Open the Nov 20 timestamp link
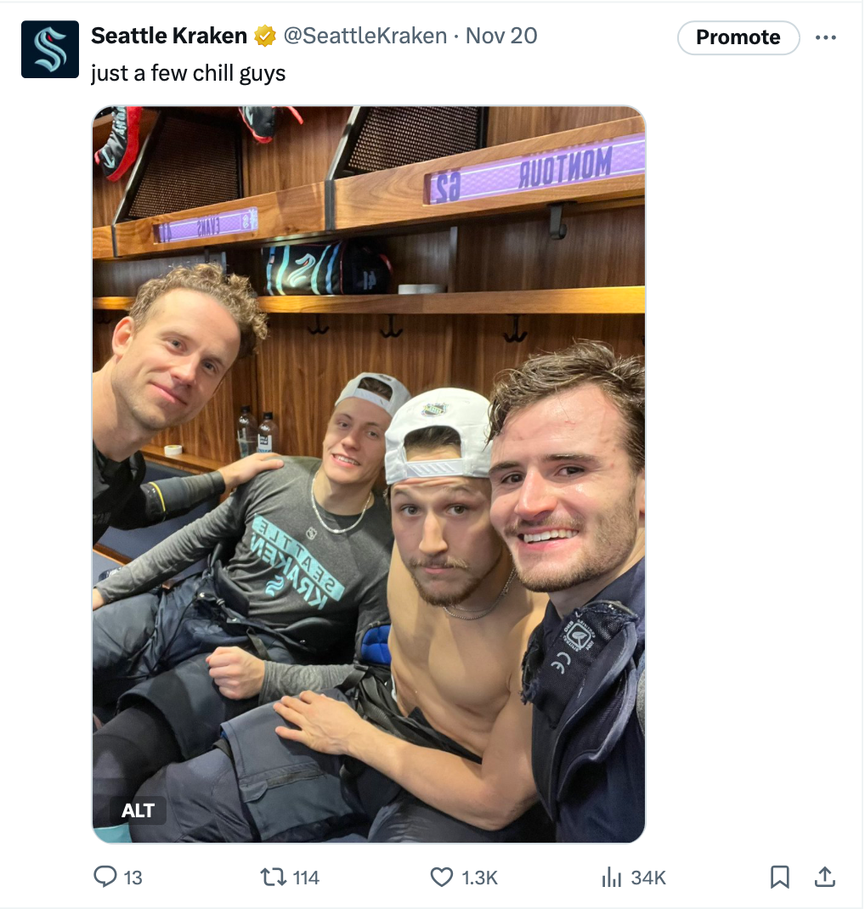Image resolution: width=865 pixels, height=909 pixels. click(501, 36)
